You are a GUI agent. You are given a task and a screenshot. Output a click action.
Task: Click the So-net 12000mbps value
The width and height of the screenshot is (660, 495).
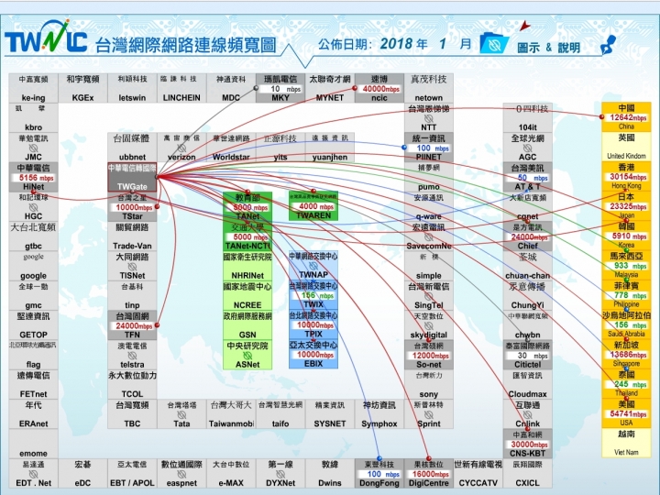430,356
